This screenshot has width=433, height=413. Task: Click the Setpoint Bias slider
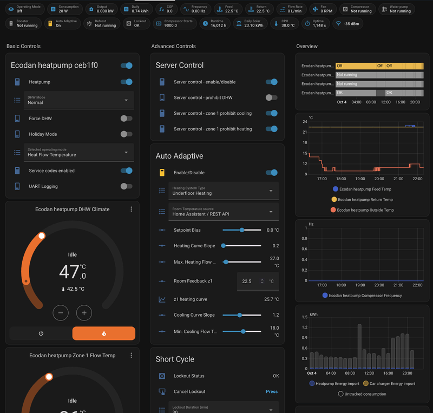pos(241,230)
